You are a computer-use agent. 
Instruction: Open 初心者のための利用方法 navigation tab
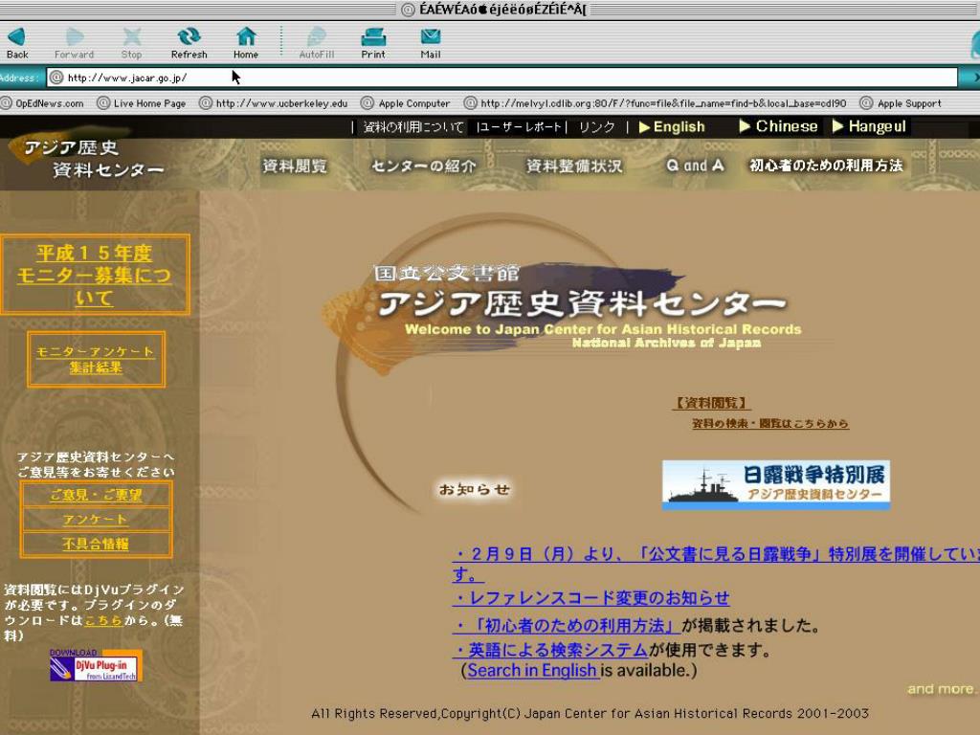click(x=826, y=165)
